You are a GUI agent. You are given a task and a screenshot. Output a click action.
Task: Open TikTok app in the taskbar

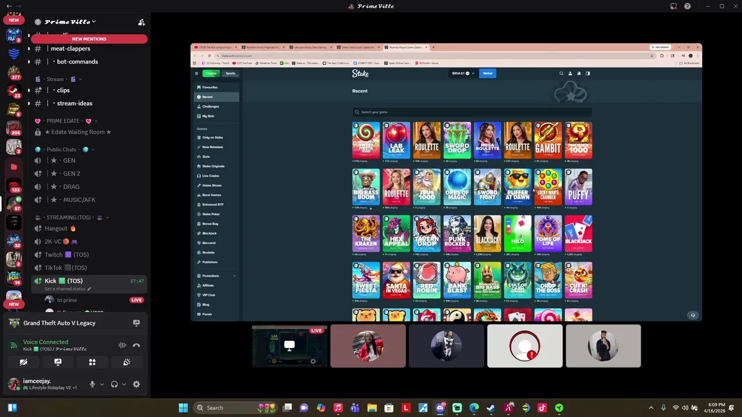(542, 408)
